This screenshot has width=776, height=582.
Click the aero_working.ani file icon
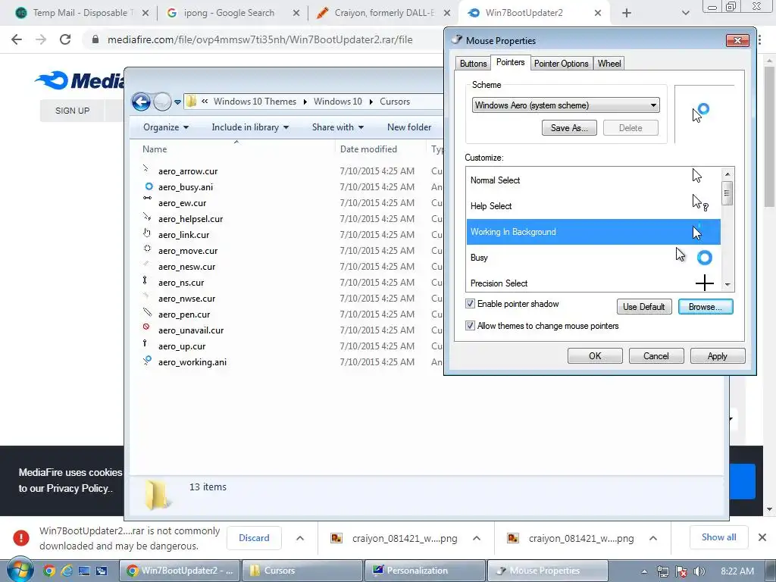pyautogui.click(x=148, y=360)
